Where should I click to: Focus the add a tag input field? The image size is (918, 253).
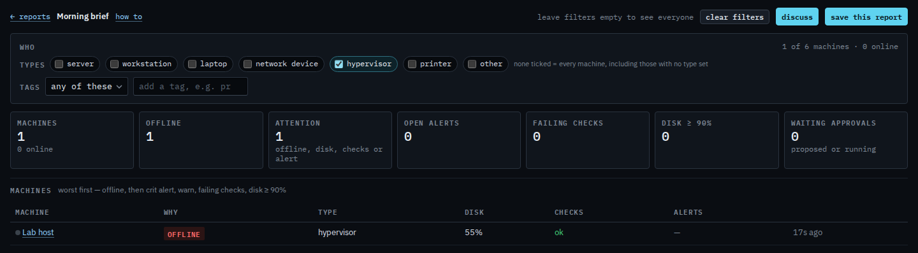[191, 87]
